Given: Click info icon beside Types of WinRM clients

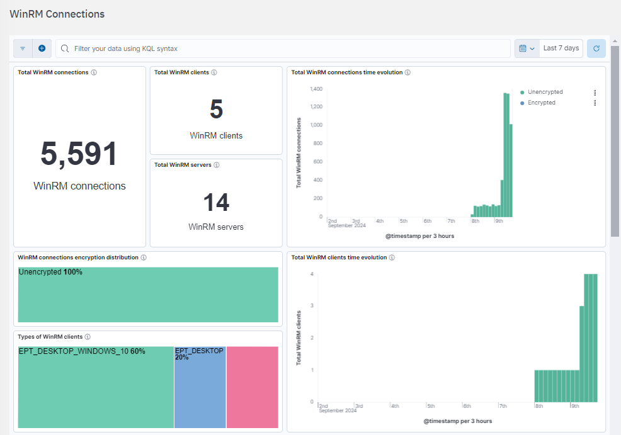Looking at the screenshot, I should point(88,337).
